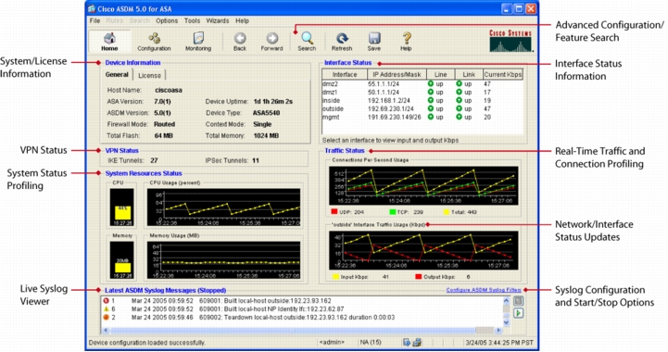Click the Line column header
This screenshot has width=668, height=352.
(440, 75)
